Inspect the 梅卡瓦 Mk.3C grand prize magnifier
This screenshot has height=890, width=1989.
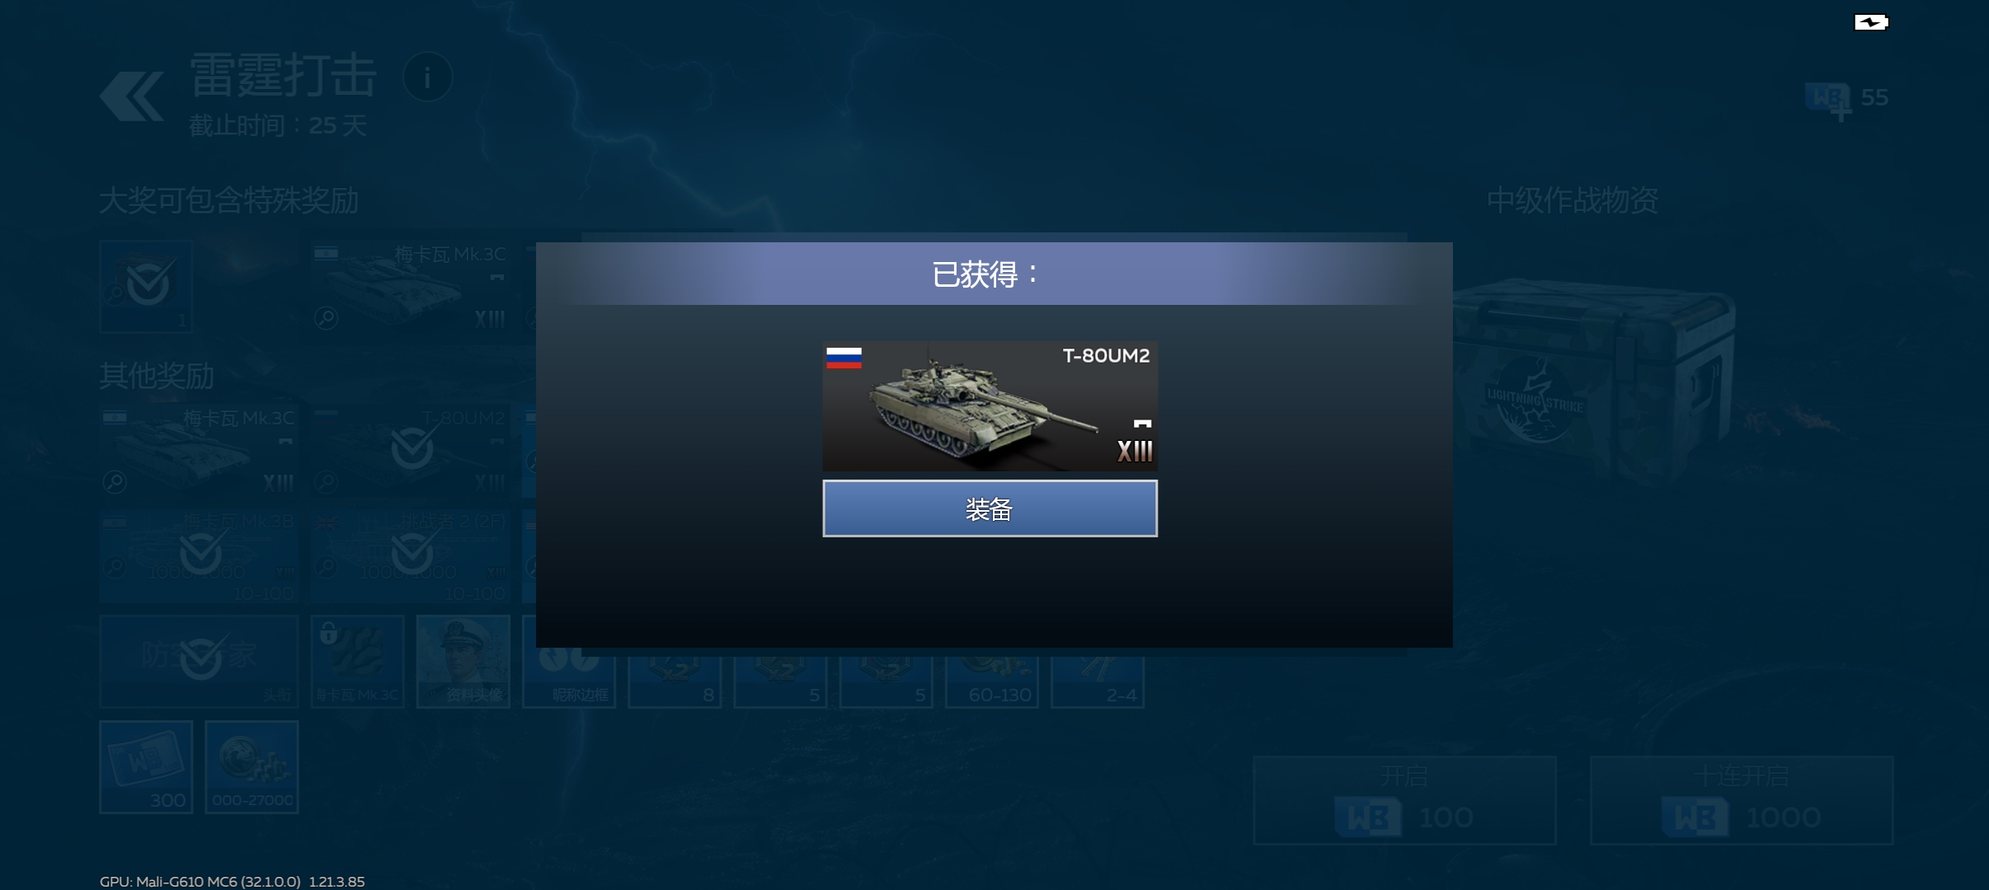[327, 318]
